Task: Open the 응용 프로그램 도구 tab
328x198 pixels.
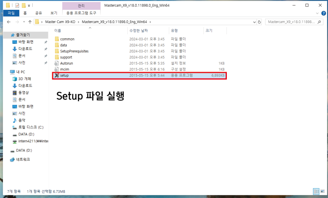Action: coord(81,13)
